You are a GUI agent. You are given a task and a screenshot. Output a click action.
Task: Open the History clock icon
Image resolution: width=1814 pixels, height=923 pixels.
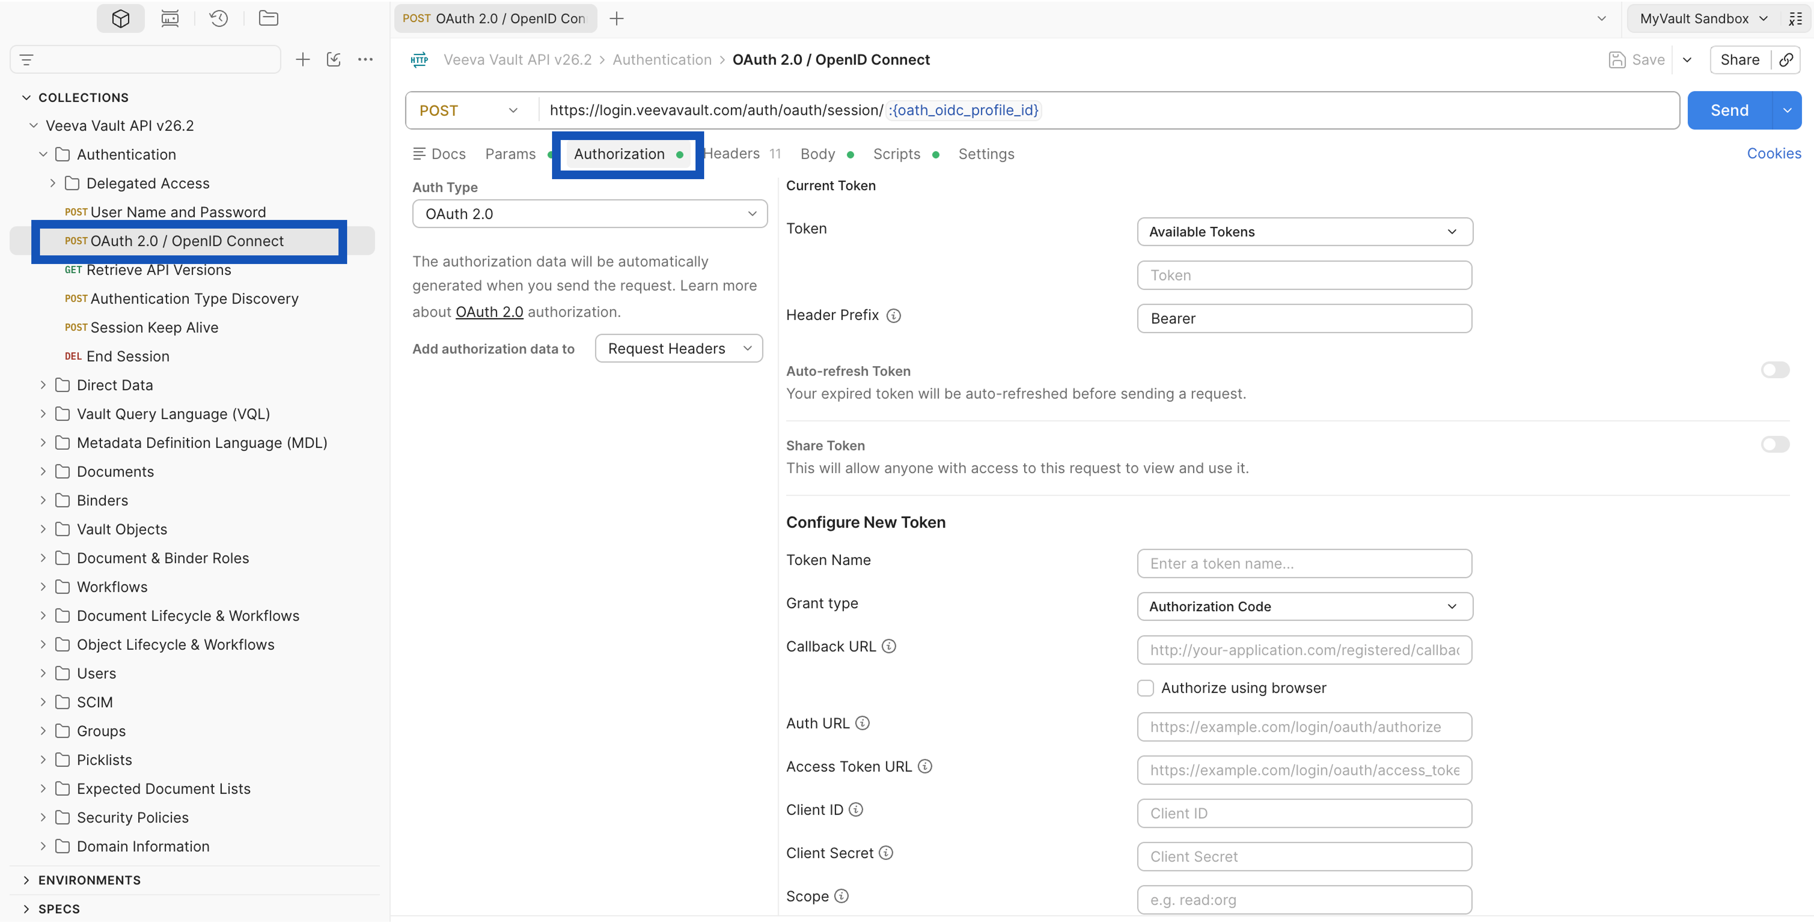click(219, 18)
